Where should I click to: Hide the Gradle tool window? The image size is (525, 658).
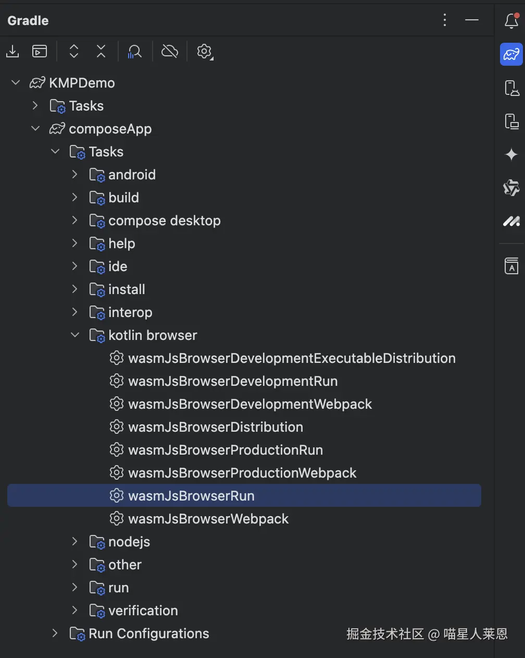(472, 20)
